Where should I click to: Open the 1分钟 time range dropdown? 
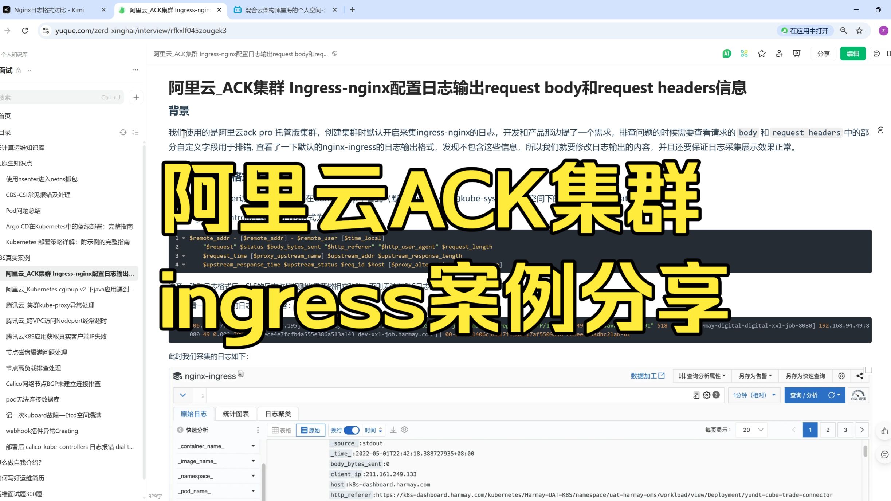click(754, 395)
